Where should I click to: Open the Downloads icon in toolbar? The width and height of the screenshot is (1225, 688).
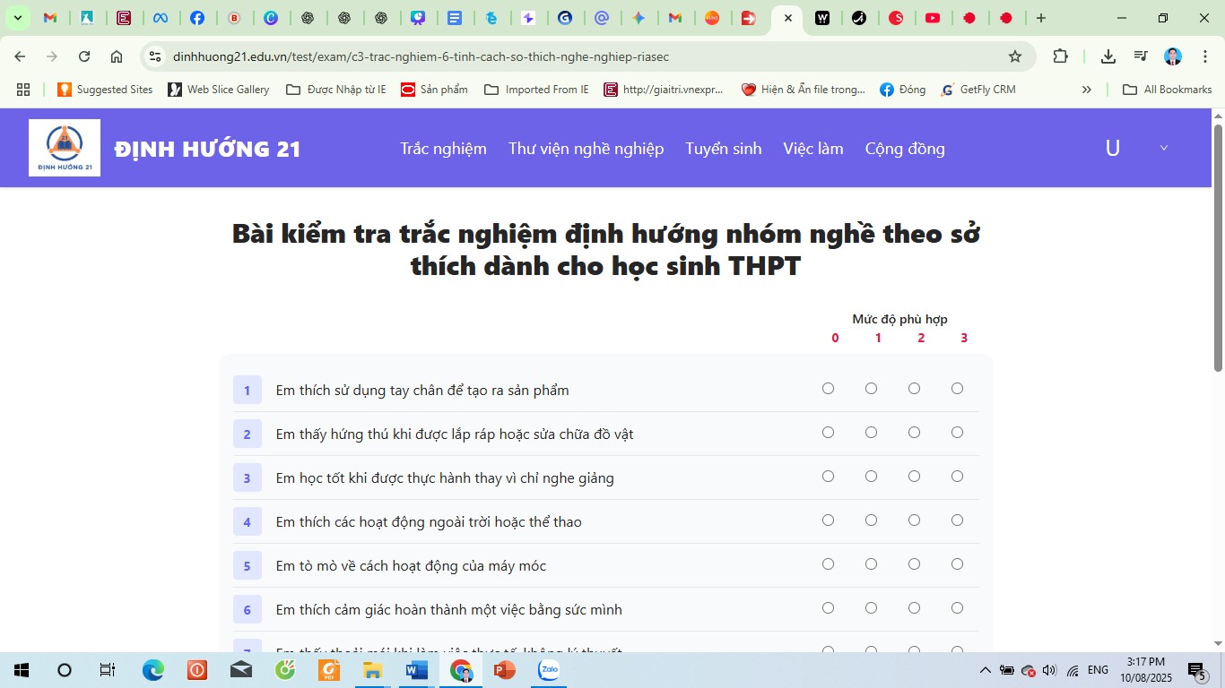click(1108, 56)
